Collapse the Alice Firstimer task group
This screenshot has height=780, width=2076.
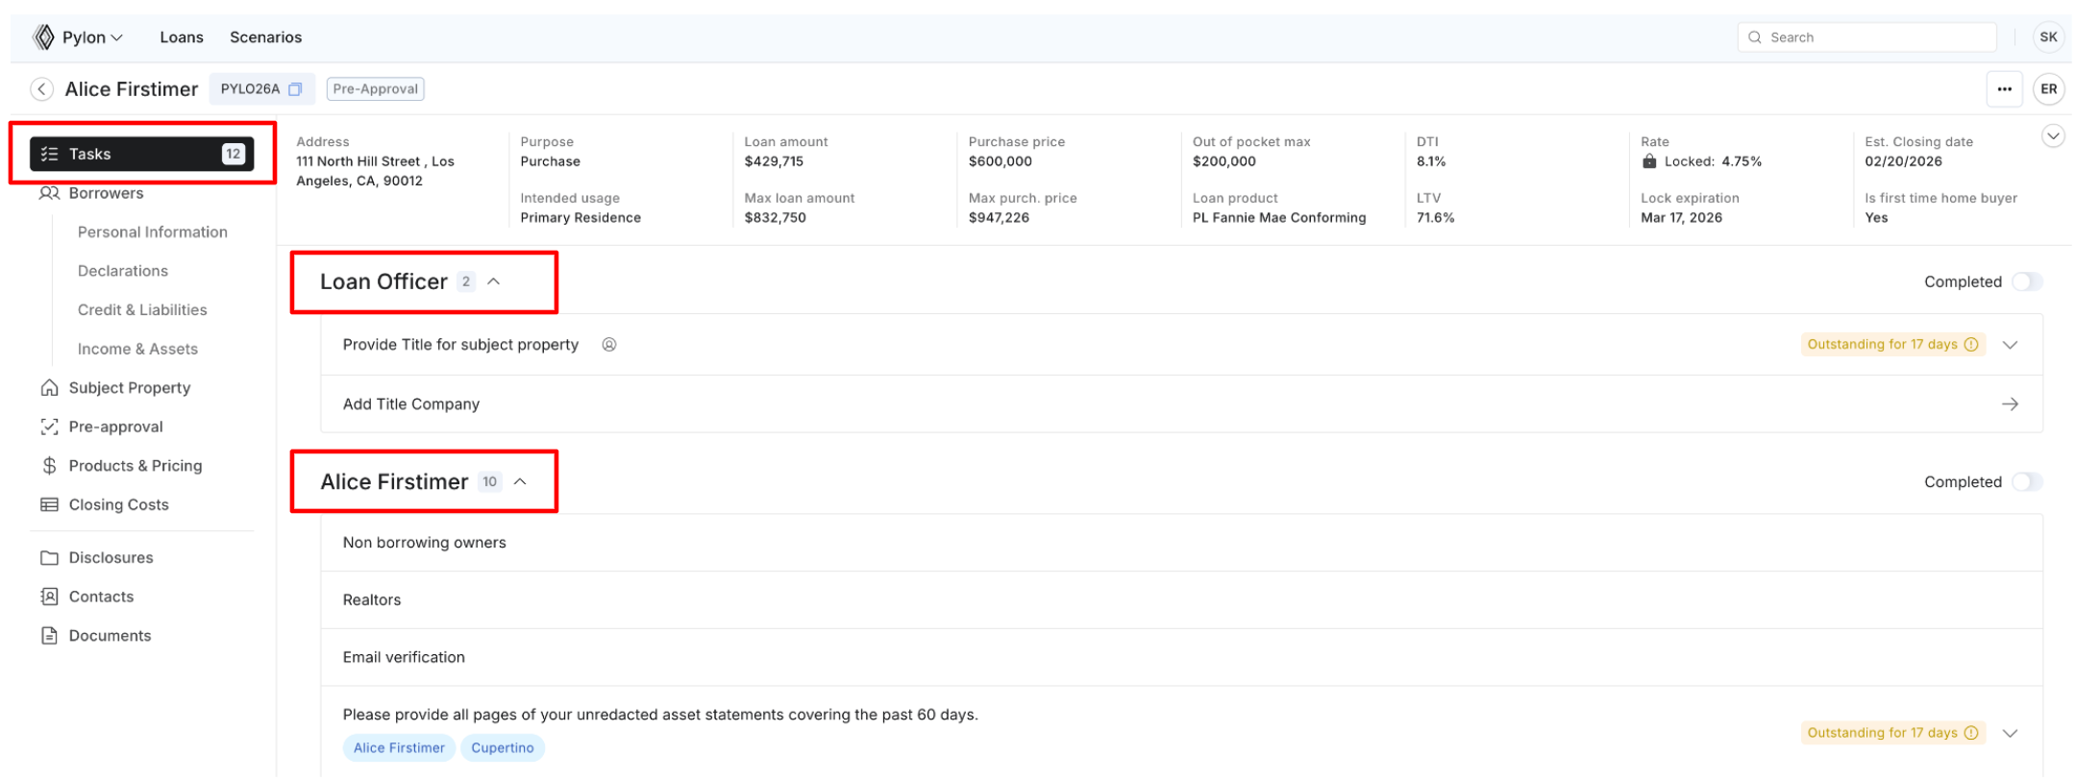[520, 481]
